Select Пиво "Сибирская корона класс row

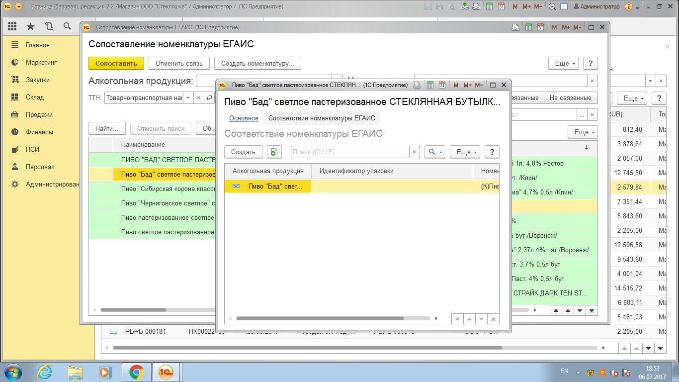pyautogui.click(x=152, y=189)
